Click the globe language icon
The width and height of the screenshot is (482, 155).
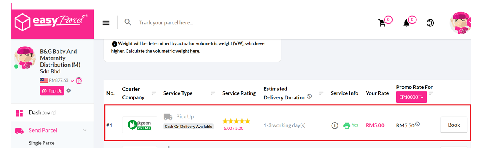coord(430,23)
